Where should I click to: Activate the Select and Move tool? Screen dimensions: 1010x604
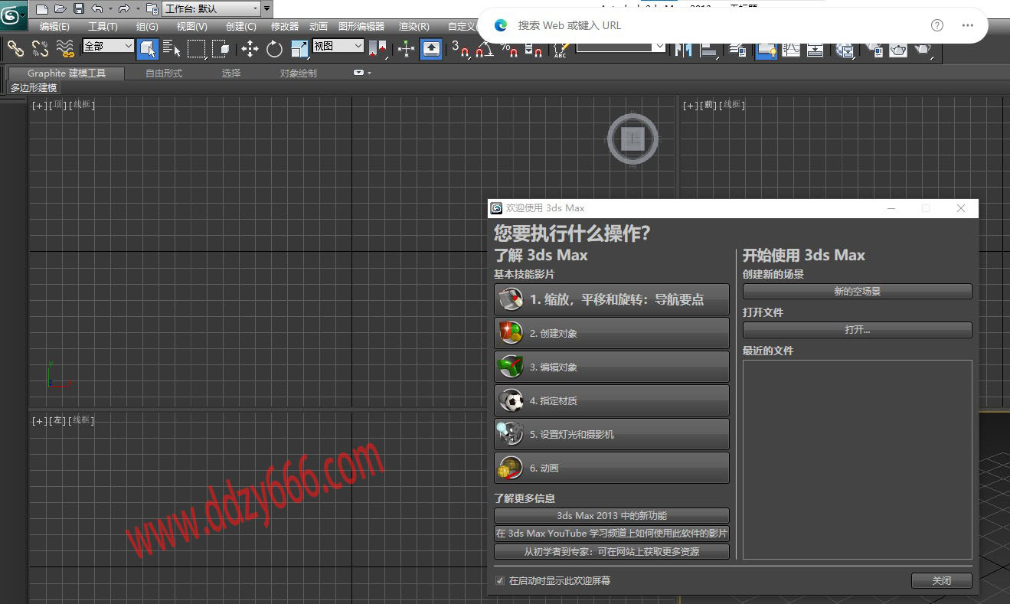[250, 49]
